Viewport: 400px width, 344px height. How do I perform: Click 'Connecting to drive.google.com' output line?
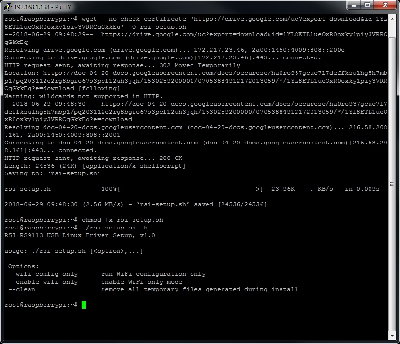pos(163,57)
